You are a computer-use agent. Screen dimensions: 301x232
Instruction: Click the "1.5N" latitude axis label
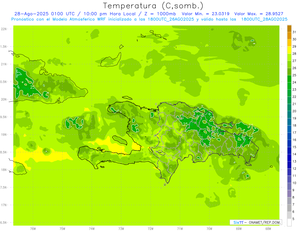point(4,47)
